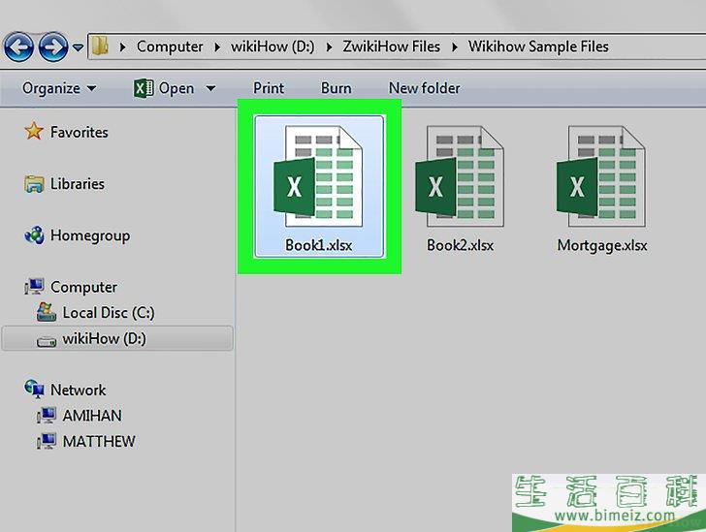Click the MATTHEW computer icon

click(x=47, y=441)
